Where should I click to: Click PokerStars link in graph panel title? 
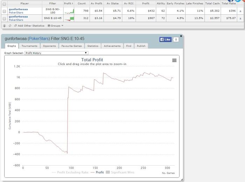tap(39, 38)
